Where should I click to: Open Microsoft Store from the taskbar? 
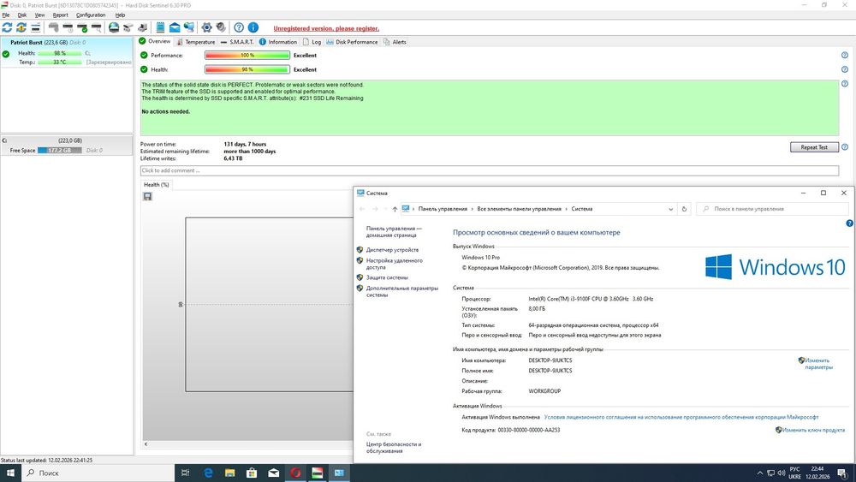252,473
